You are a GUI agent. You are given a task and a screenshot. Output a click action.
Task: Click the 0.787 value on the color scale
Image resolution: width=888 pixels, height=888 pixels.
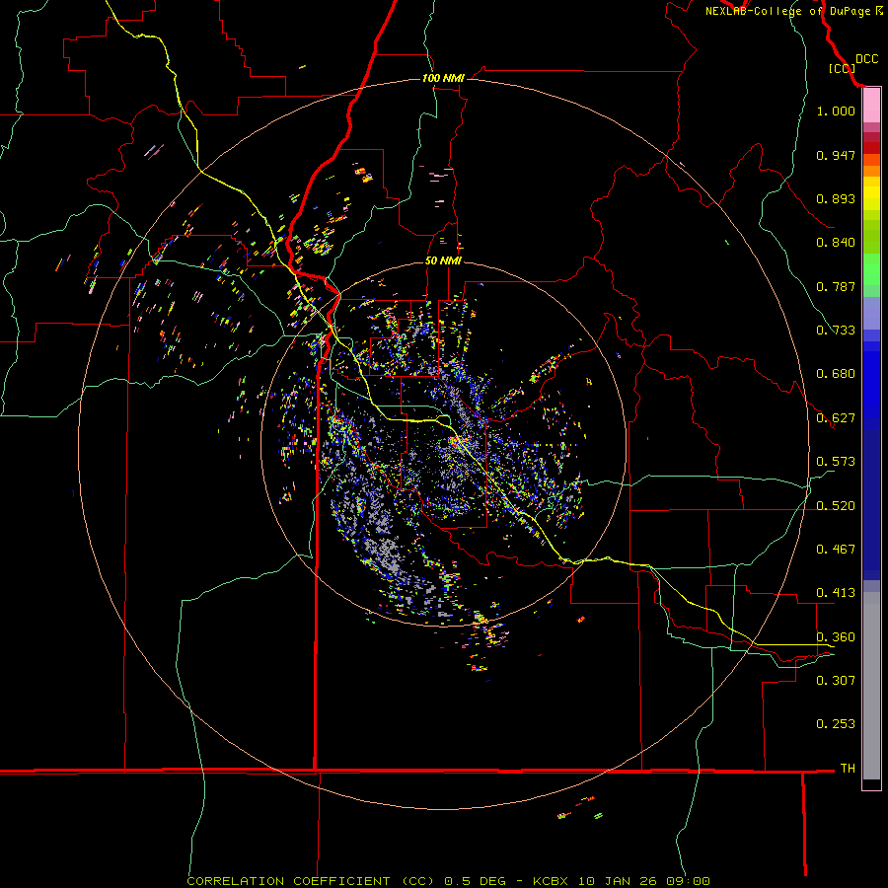[x=836, y=286]
